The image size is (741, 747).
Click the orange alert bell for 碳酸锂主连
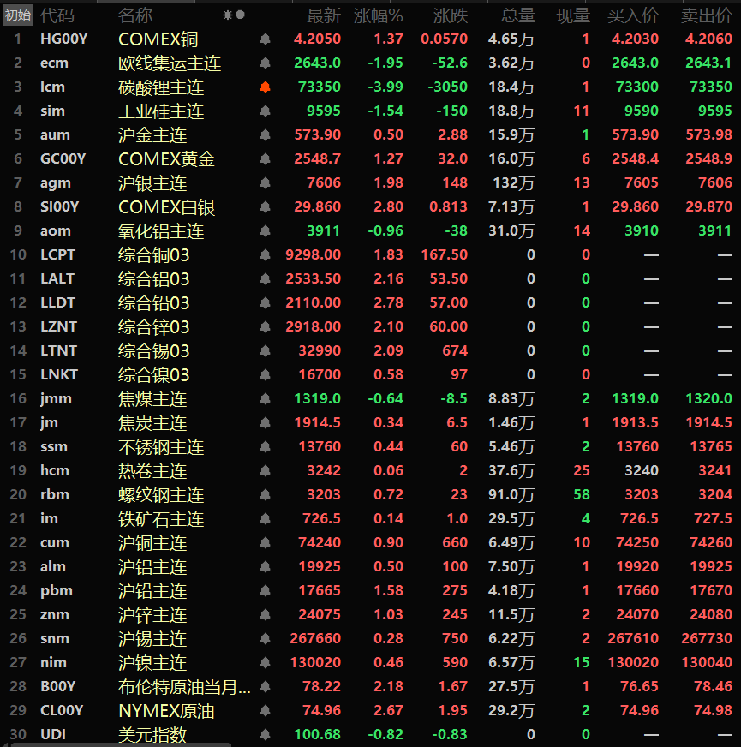pyautogui.click(x=265, y=87)
